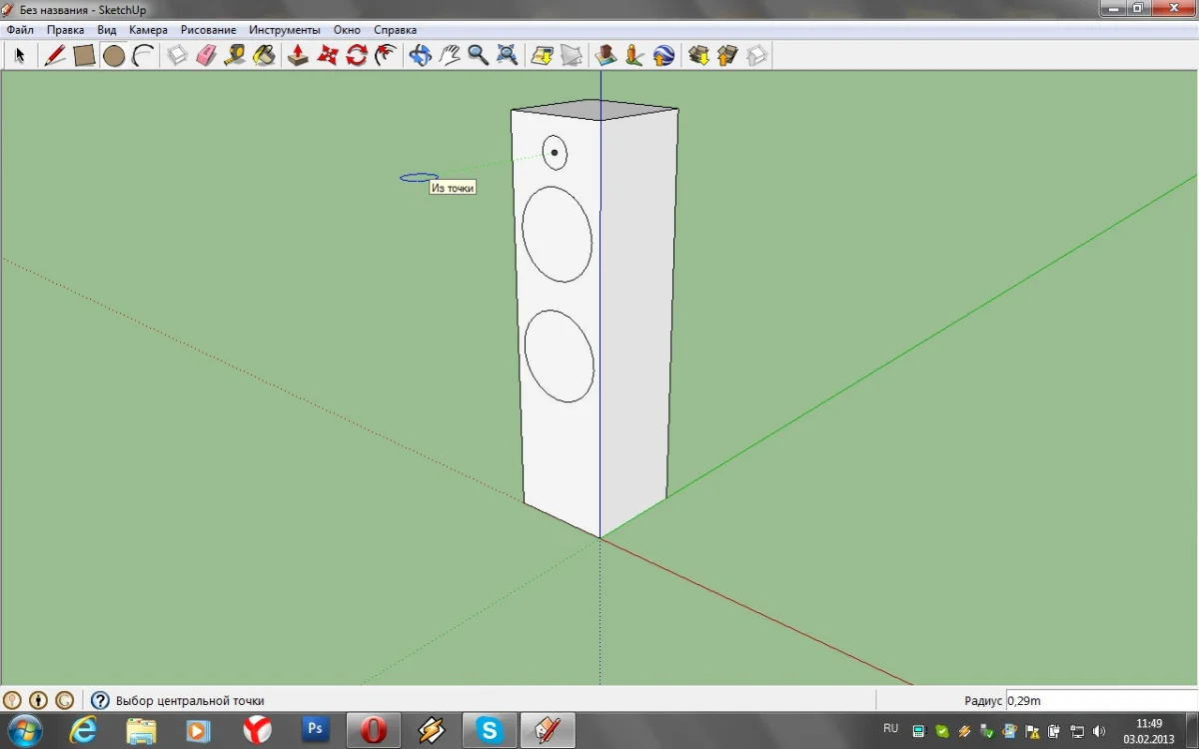Select the Pan hand tool
Image resolution: width=1199 pixels, height=749 pixels.
tap(450, 55)
